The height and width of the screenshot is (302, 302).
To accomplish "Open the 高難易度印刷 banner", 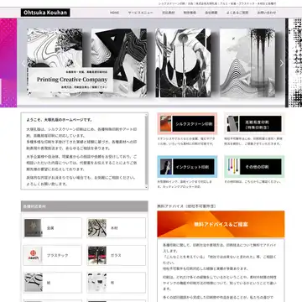I will 254,123.
